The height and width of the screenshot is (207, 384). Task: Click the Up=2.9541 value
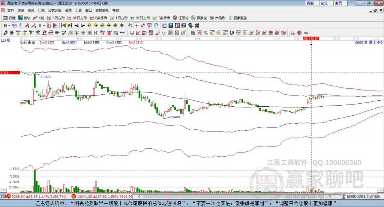tap(69, 42)
